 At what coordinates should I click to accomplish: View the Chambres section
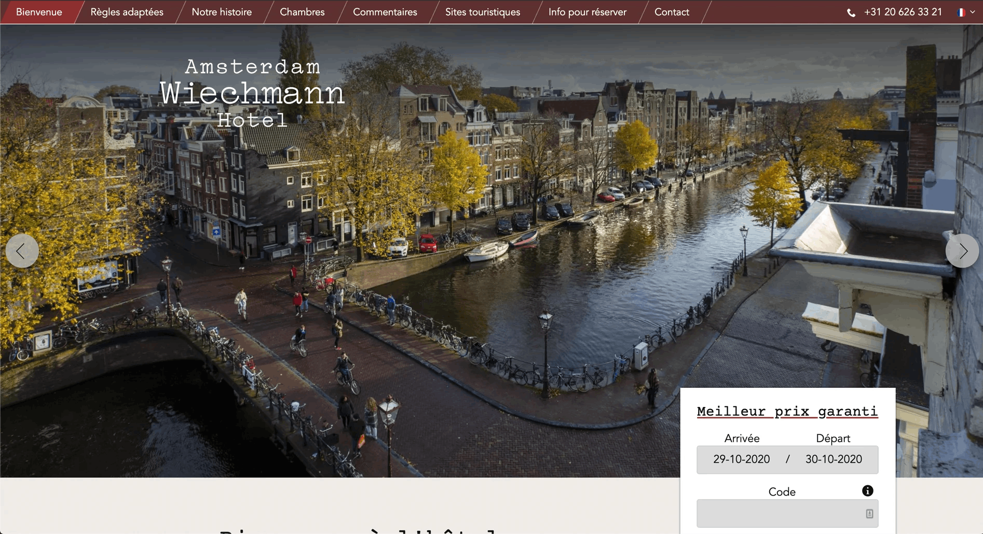(302, 12)
